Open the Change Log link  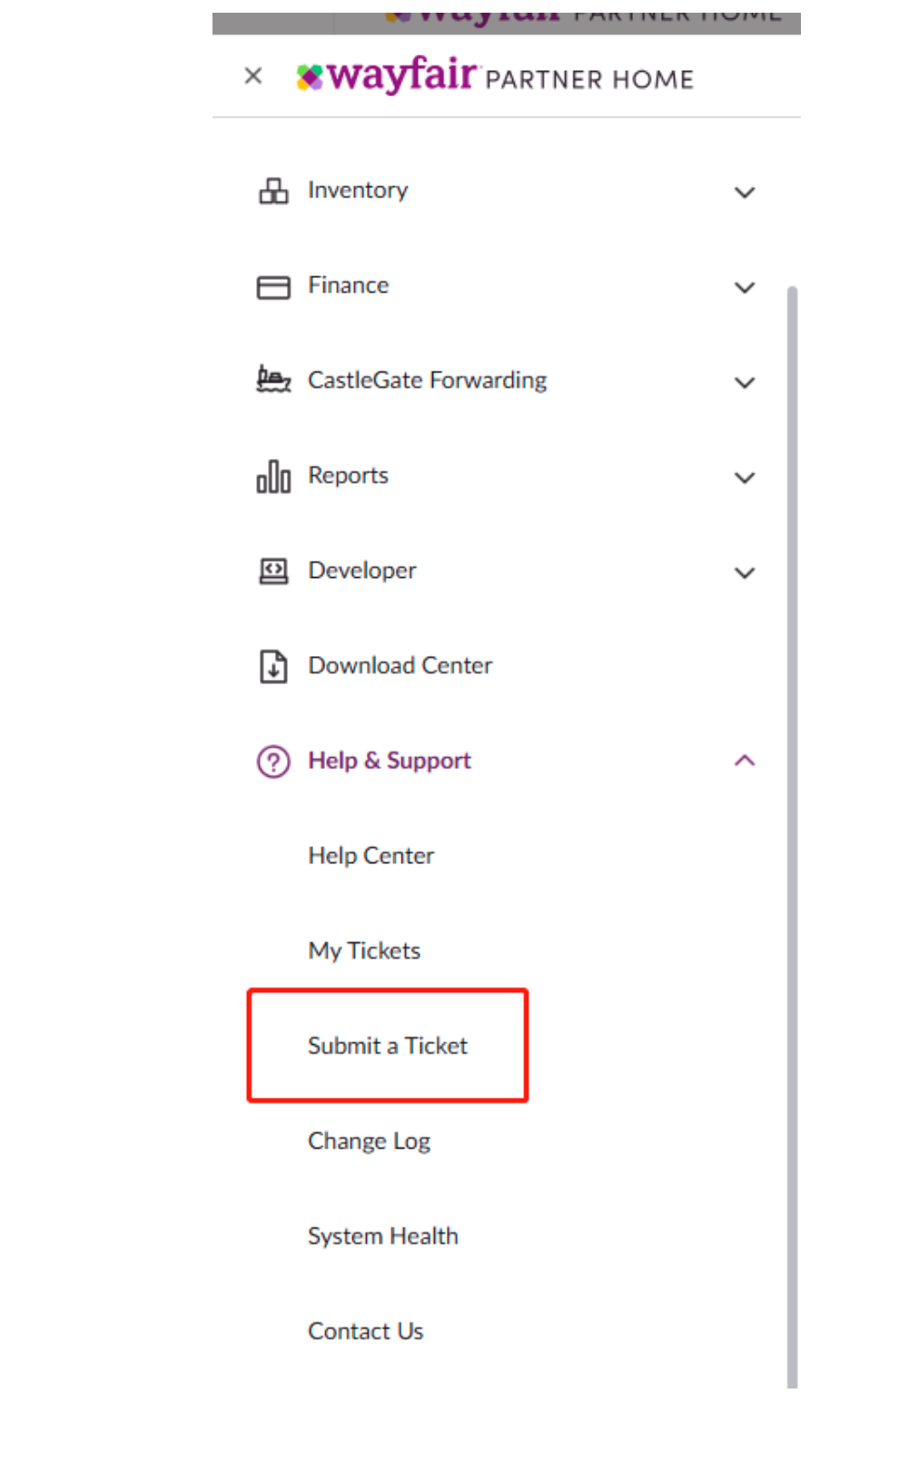369,1141
